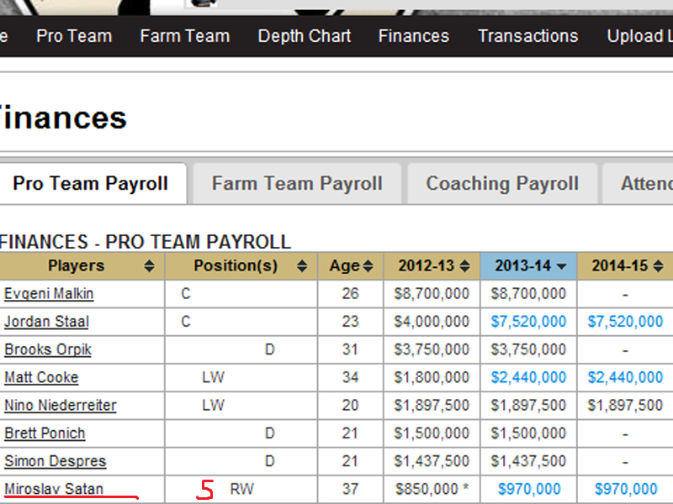
Task: Sort table by Players column arrows
Action: (x=149, y=266)
